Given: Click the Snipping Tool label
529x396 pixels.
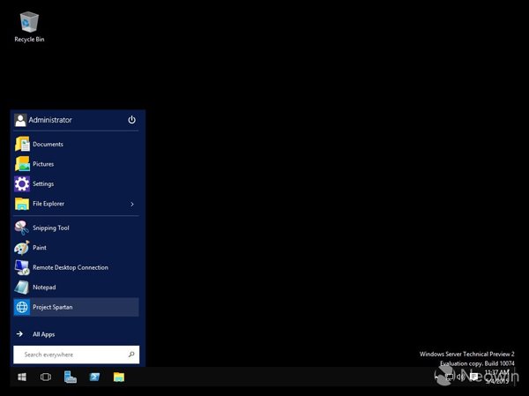Looking at the screenshot, I should pos(51,228).
